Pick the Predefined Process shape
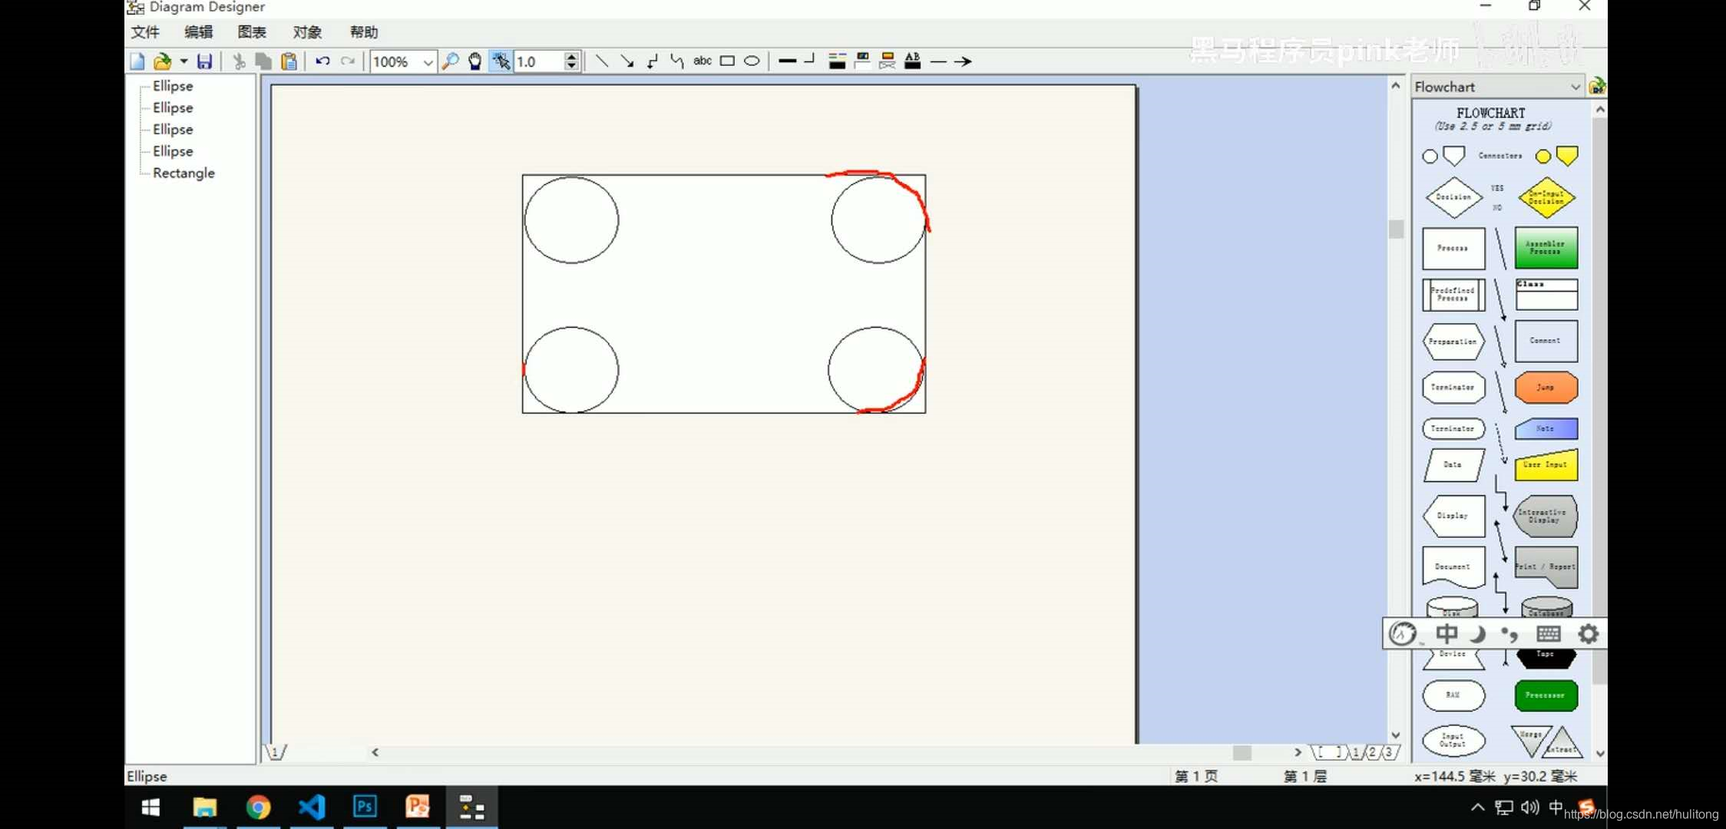 coord(1453,295)
